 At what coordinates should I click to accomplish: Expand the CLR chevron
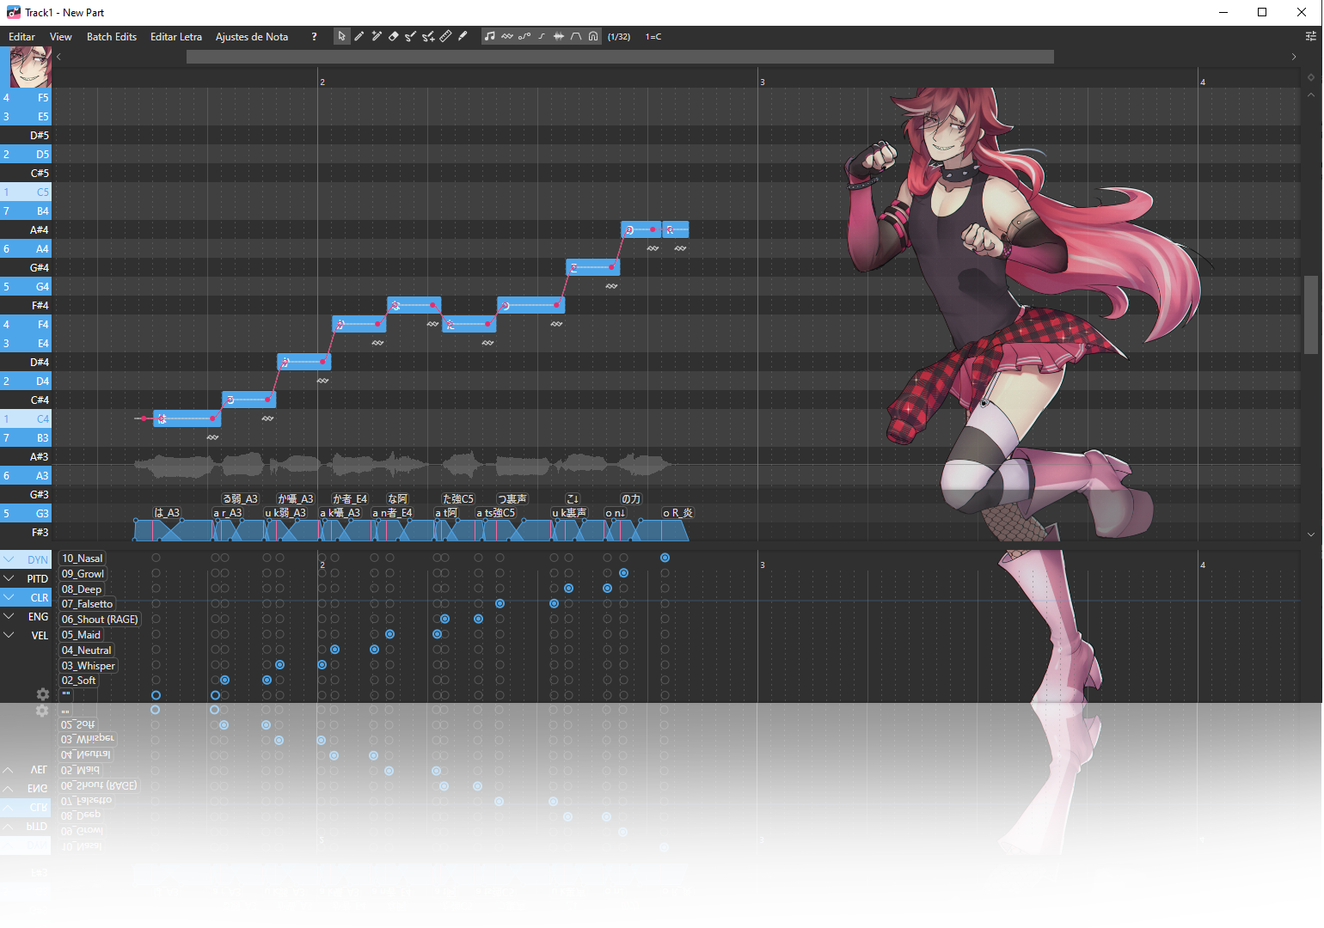(9, 597)
